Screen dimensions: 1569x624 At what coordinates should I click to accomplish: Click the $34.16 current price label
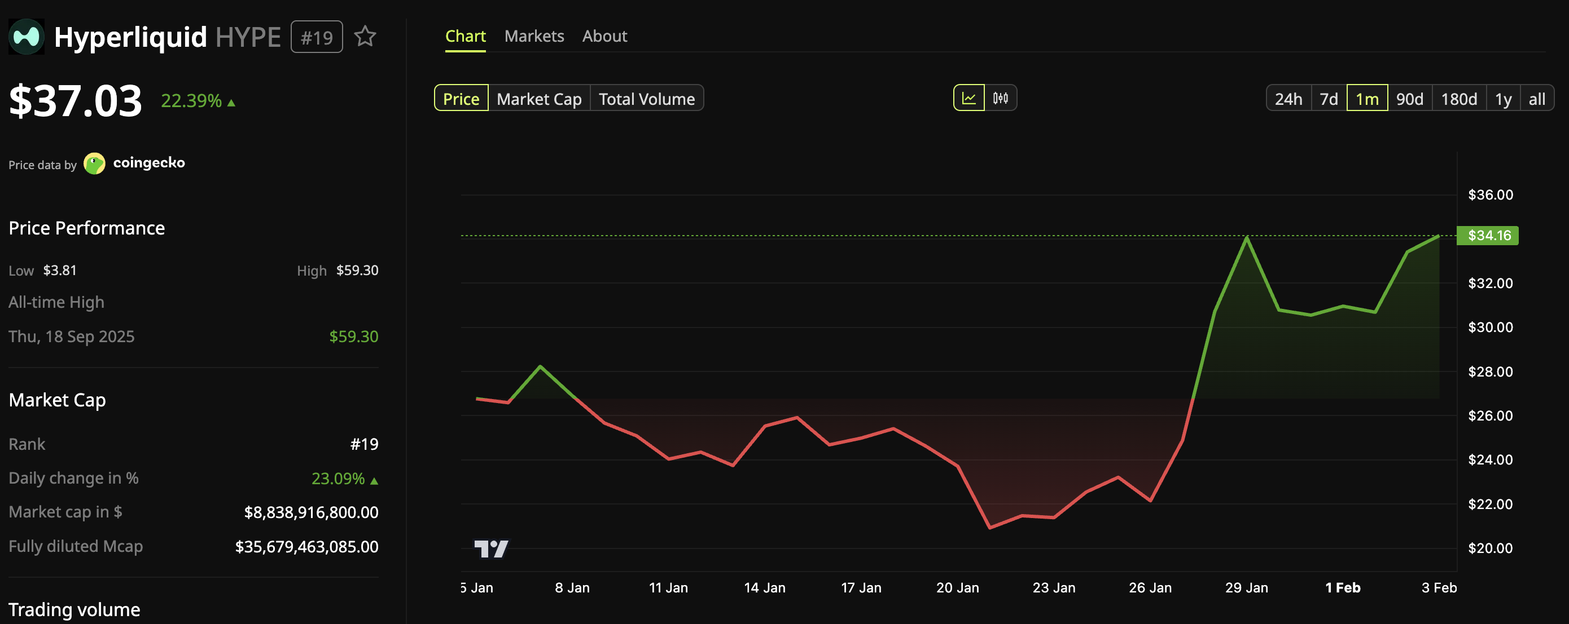(x=1488, y=236)
